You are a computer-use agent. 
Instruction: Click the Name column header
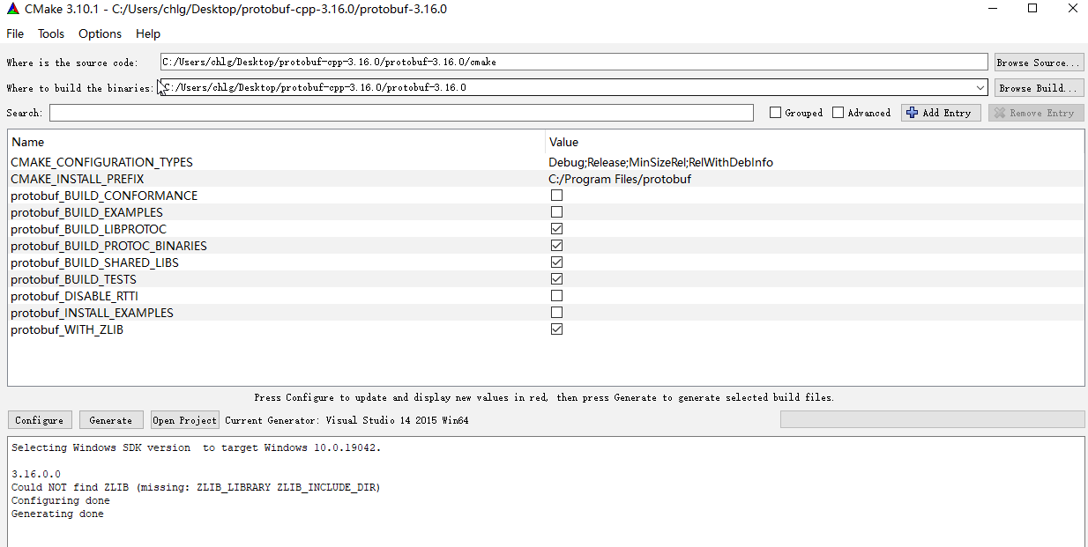[276, 142]
